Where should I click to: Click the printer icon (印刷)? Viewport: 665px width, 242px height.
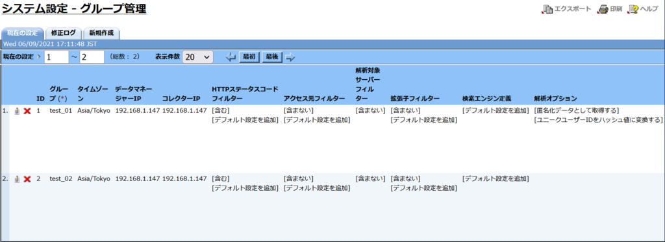pos(603,9)
